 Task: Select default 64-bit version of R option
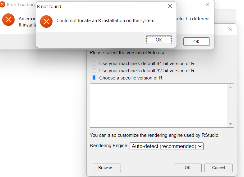tap(94, 64)
